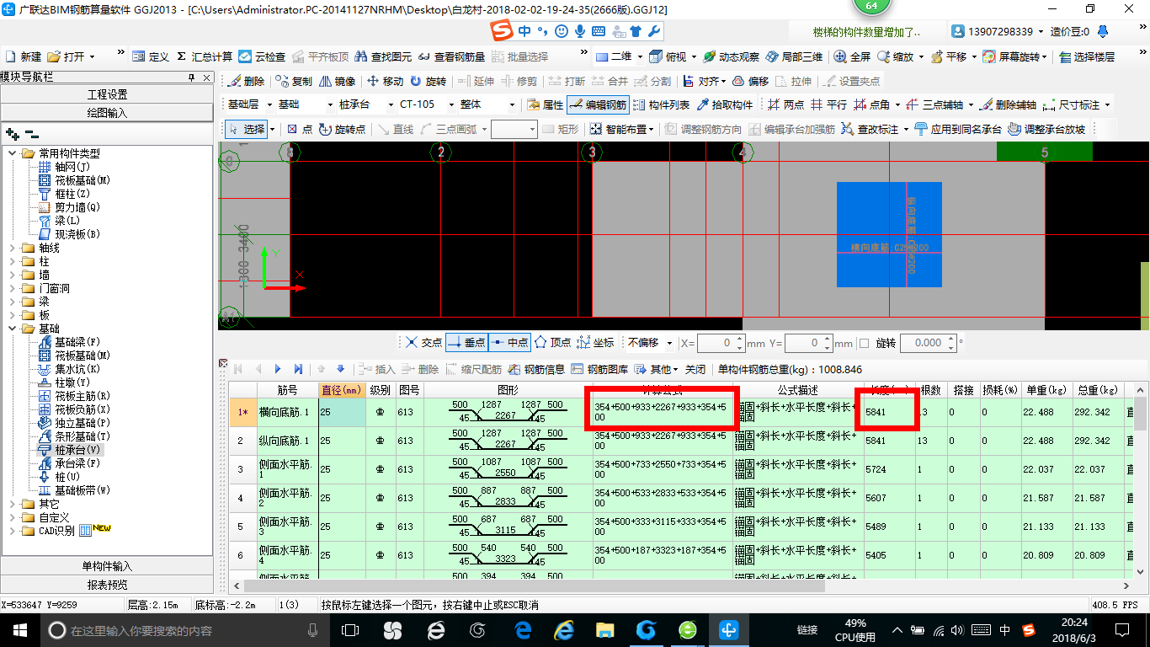The width and height of the screenshot is (1150, 647).
Task: Open the 工程设置 panel tab
Action: (x=107, y=94)
